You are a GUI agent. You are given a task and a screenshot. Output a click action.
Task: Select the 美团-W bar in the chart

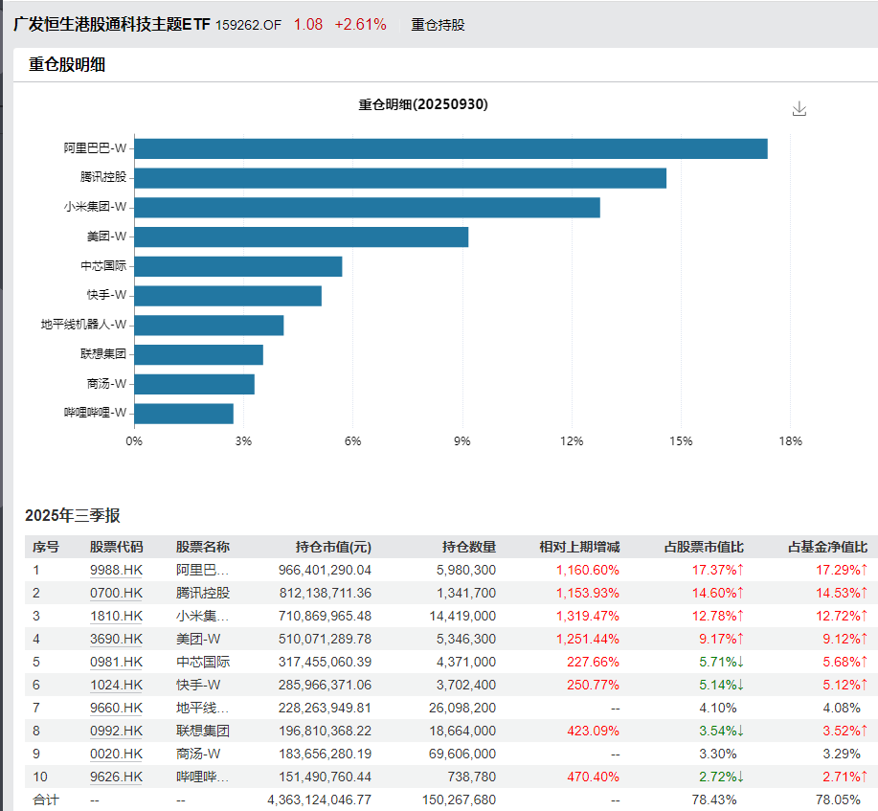coord(302,237)
